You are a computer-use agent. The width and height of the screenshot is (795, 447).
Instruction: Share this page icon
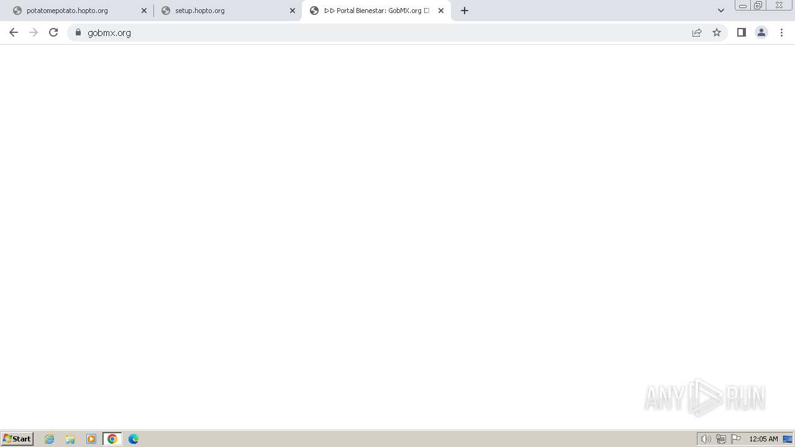click(697, 32)
